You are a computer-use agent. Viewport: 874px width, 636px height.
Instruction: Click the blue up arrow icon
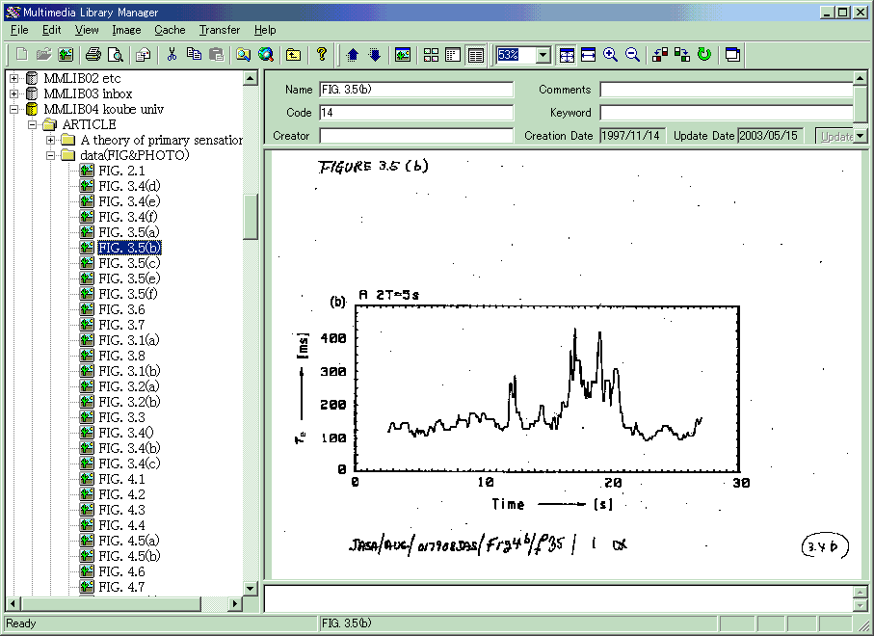[353, 54]
